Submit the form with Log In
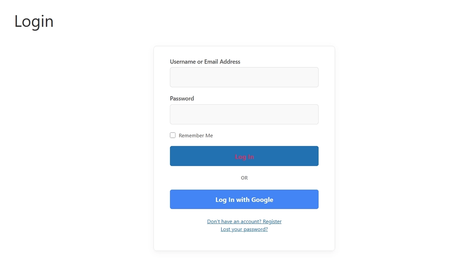The width and height of the screenshot is (464, 261). coord(244,156)
